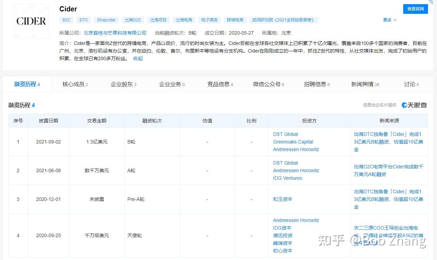Viewport: 437px width, 260px height.
Task: Open the 核心成员 tab
Action: click(x=75, y=84)
